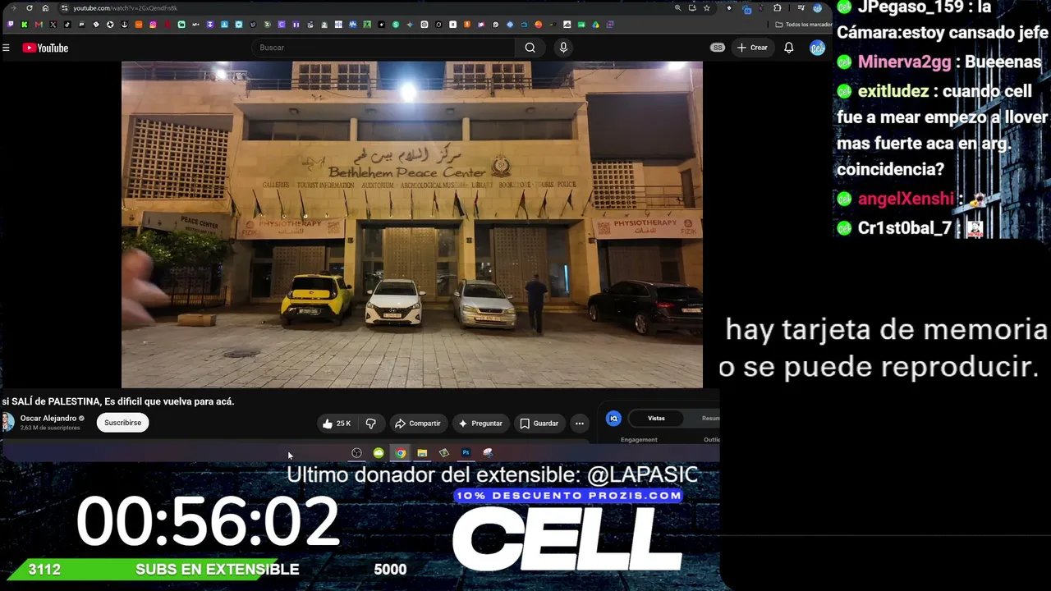Click the SS badge next to Crear
The image size is (1051, 591).
pos(718,48)
